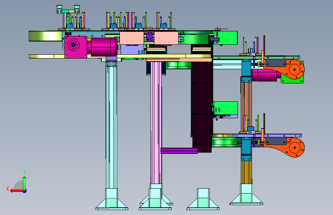
Task: Select the tall light-cyan left support column
Action: (x=111, y=127)
